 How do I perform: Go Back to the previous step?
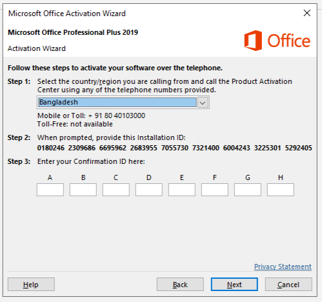180,285
